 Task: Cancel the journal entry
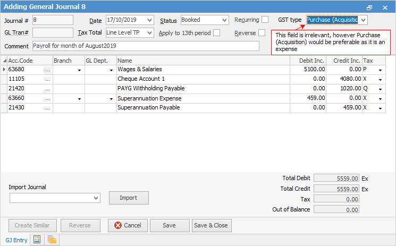[127, 225]
